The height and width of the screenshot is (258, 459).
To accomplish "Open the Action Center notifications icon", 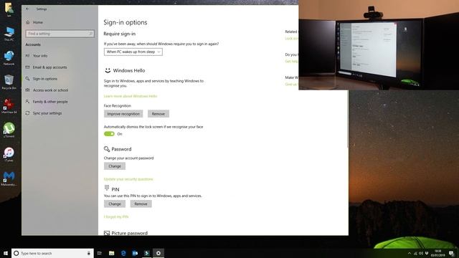I will click(451, 253).
